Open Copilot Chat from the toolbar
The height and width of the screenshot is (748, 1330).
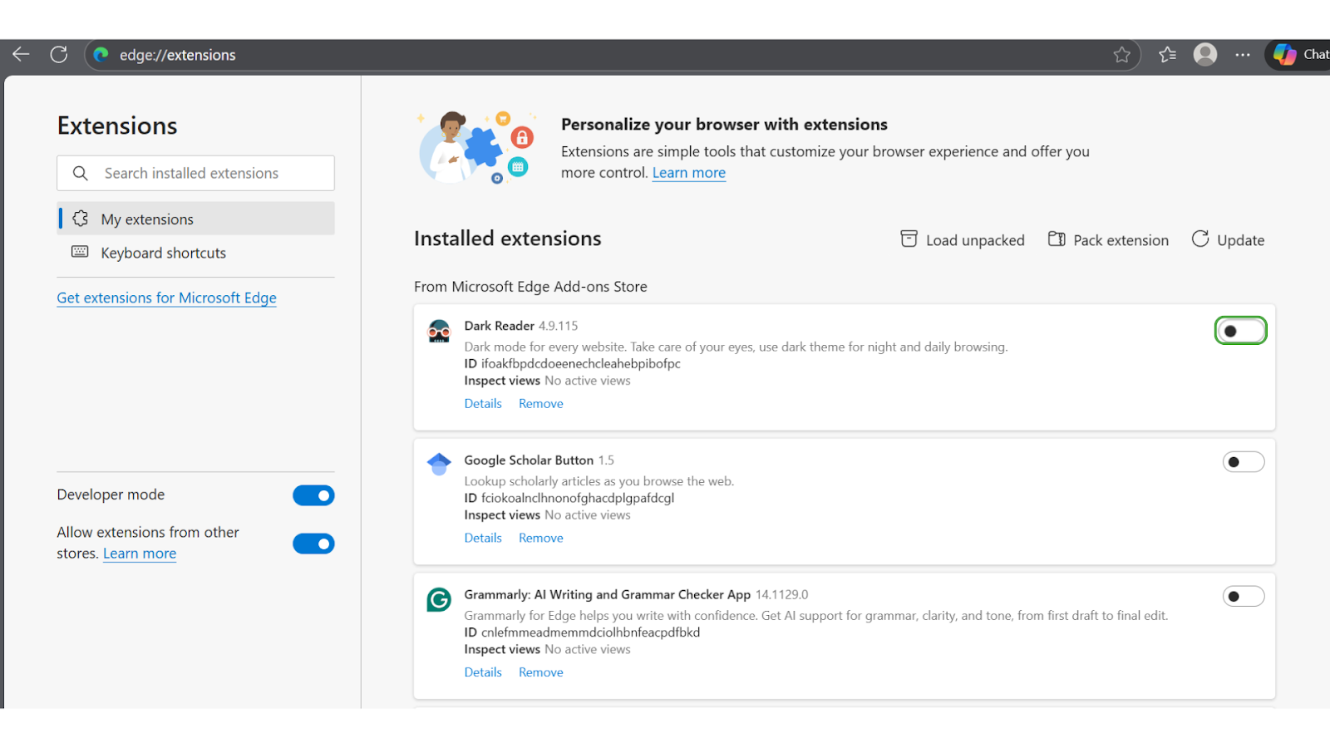pyautogui.click(x=1298, y=55)
